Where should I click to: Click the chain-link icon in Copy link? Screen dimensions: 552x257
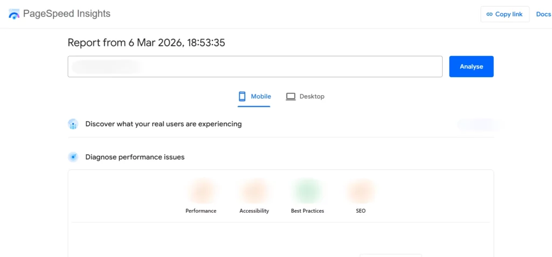coord(489,15)
